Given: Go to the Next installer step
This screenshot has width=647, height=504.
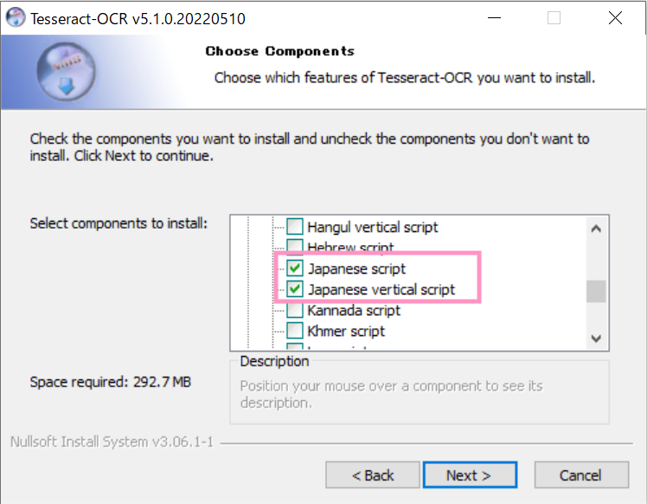Looking at the screenshot, I should (x=470, y=475).
